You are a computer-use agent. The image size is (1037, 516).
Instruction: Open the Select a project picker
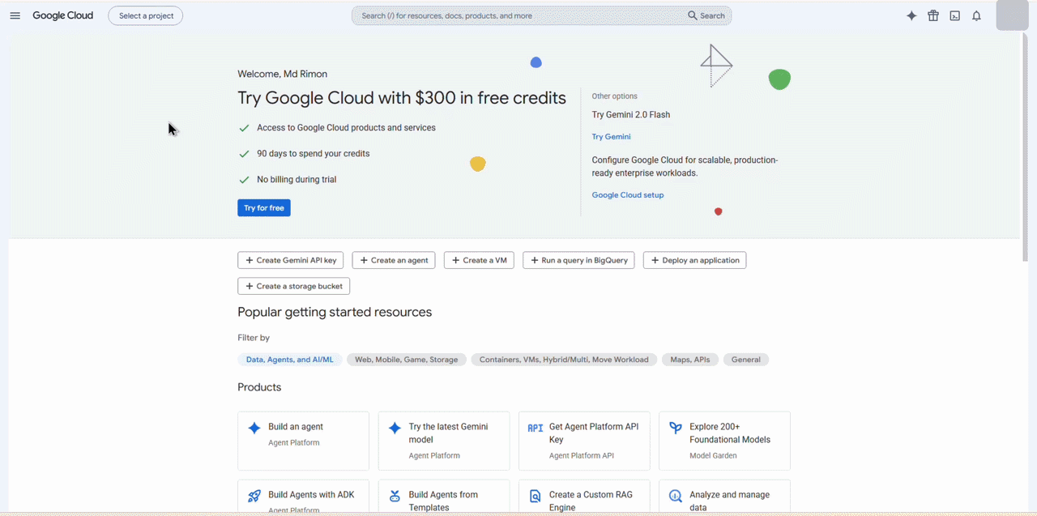click(x=146, y=15)
